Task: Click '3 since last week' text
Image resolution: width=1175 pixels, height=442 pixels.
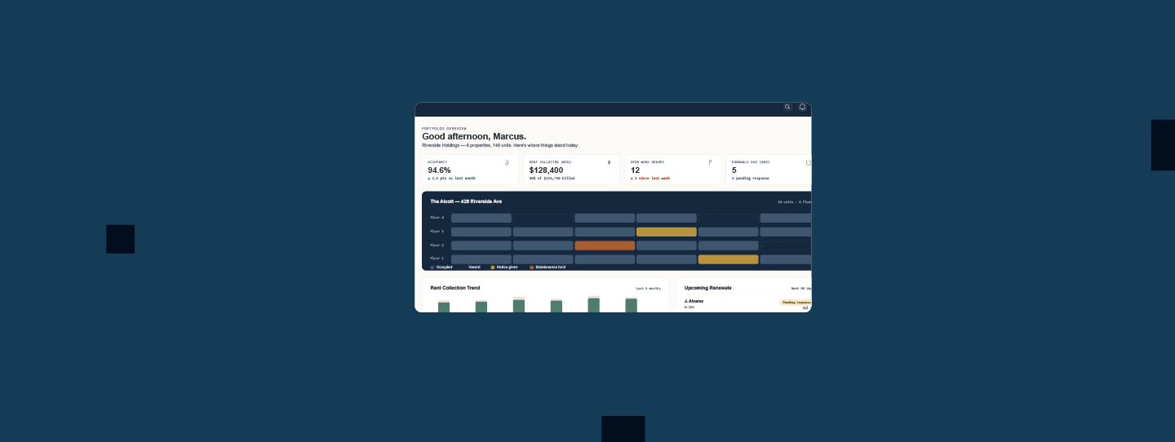Action: click(652, 178)
